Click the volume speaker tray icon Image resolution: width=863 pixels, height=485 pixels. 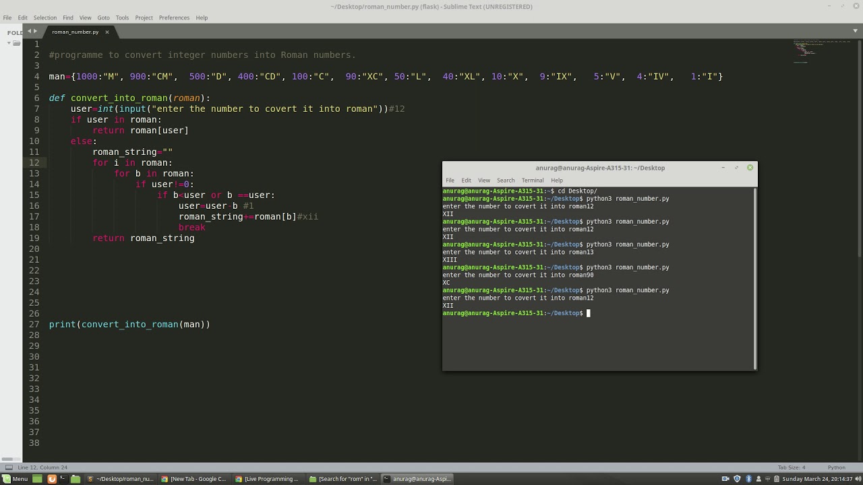pyautogui.click(x=858, y=479)
